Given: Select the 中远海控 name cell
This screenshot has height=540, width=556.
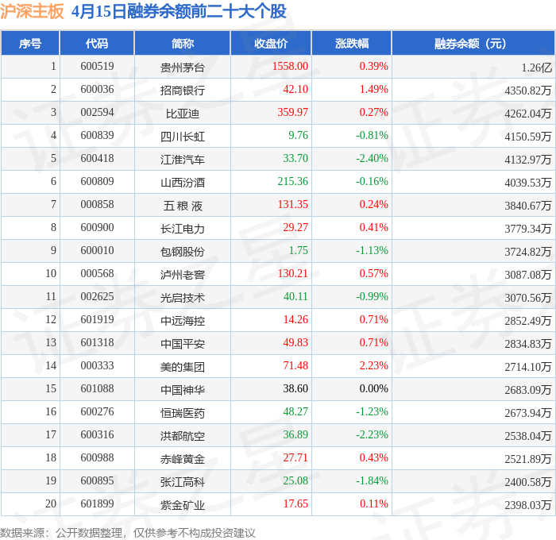Looking at the screenshot, I should 182,321.
